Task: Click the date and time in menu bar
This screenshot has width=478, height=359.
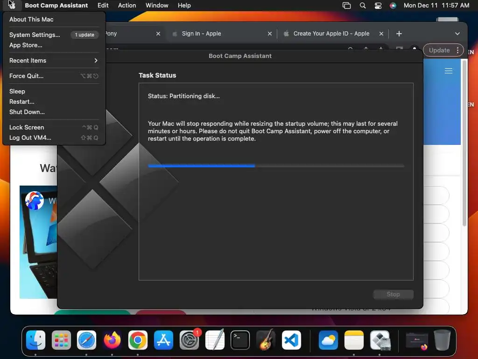Action: pyautogui.click(x=436, y=6)
